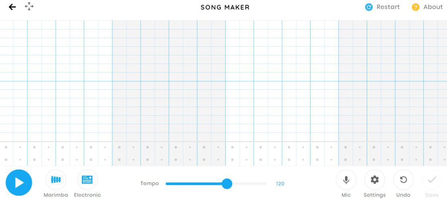
Task: Toggle the first top-row percussion dot in gray section
Action: click(119, 147)
